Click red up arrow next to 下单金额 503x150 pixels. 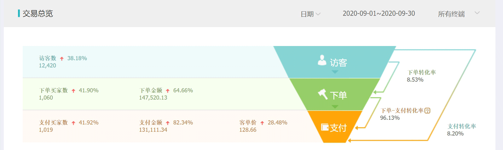(168, 91)
